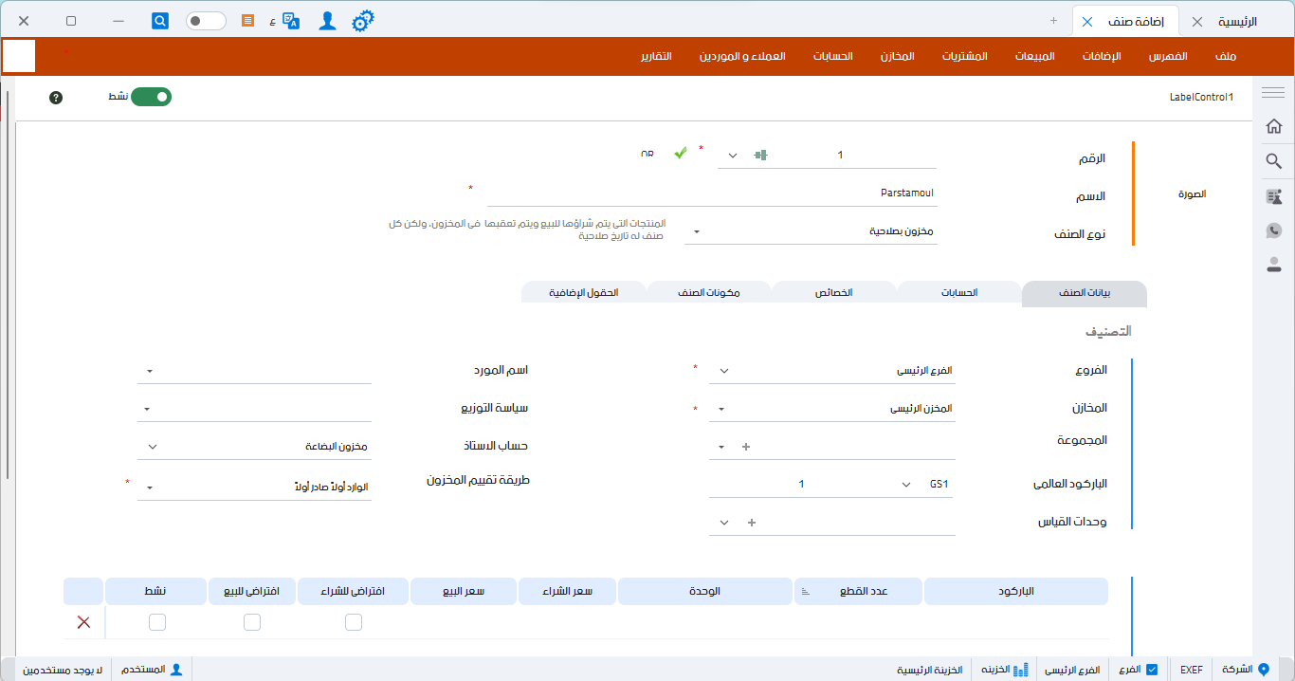Open the نوع الصنف dropdown
This screenshot has height=681, width=1295.
point(698,230)
